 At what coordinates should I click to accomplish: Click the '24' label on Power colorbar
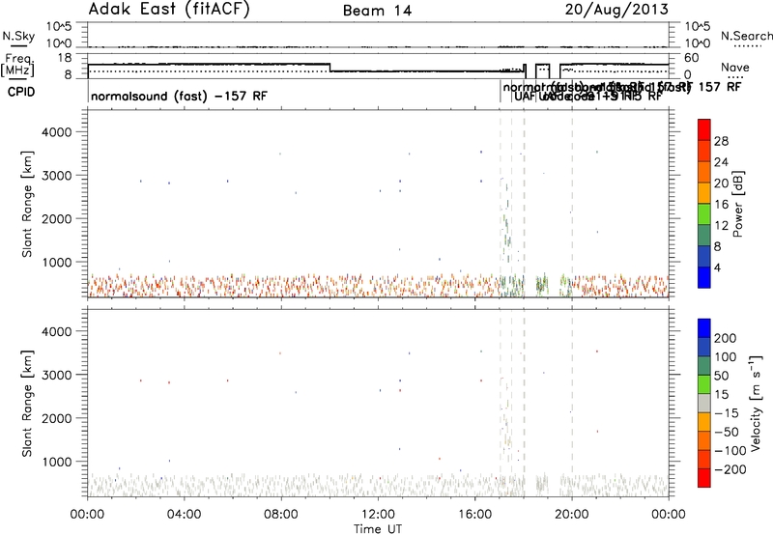[x=721, y=162]
